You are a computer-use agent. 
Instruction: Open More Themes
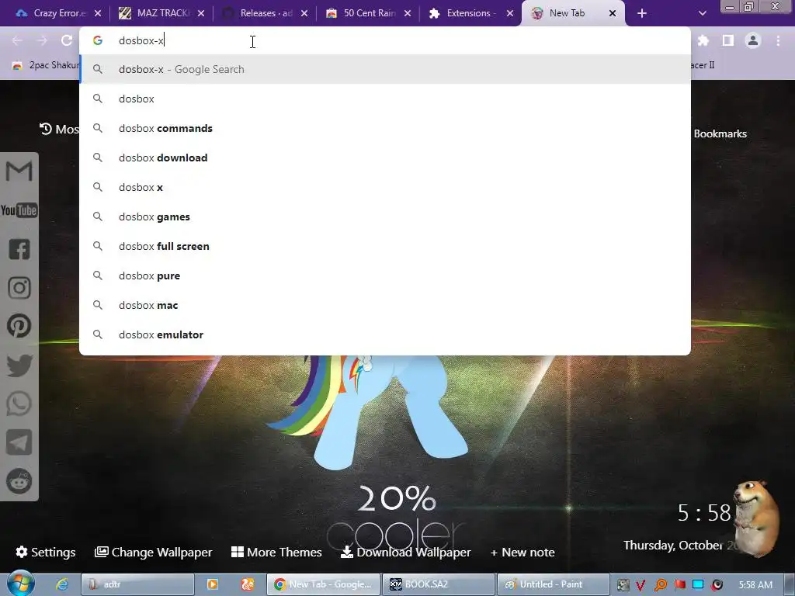click(x=276, y=552)
